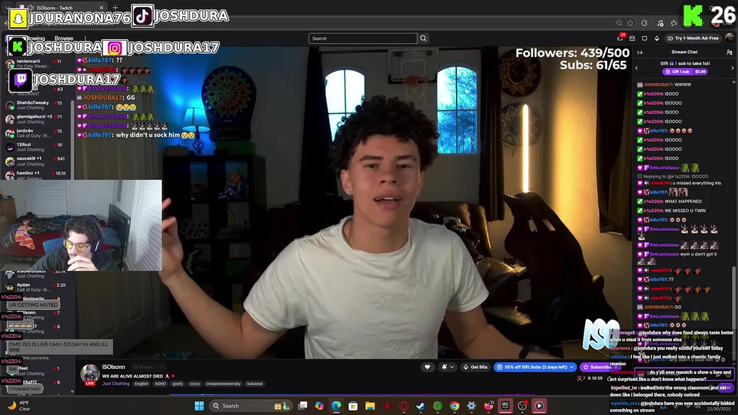The height and width of the screenshot is (415, 738).
Task: Open Browse in the Twitch navigation
Action: (x=63, y=39)
